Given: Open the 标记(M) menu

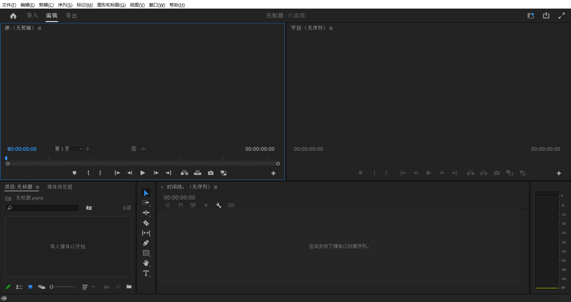Looking at the screenshot, I should [85, 5].
